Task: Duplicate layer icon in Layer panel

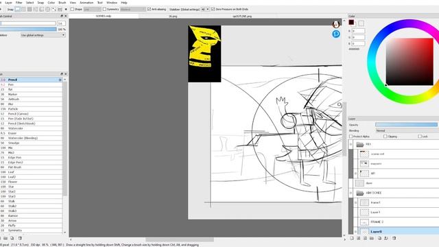Action: pos(379,238)
